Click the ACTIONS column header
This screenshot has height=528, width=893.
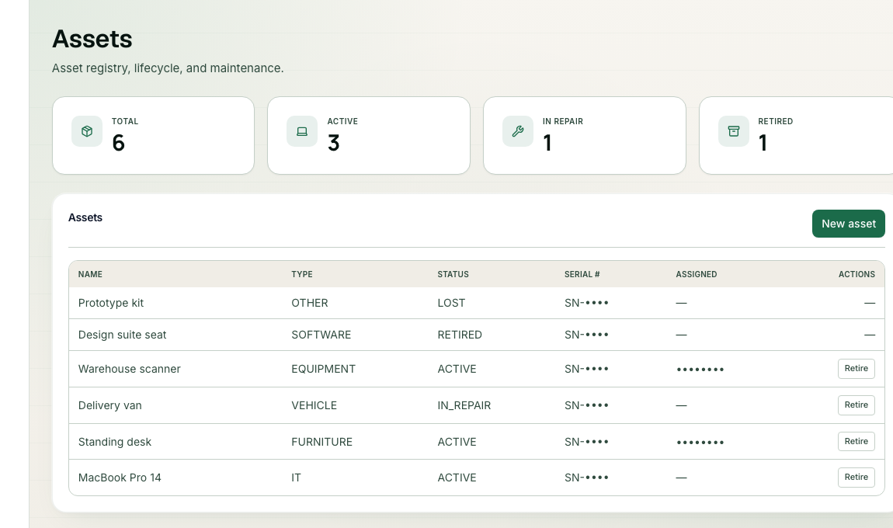click(x=857, y=275)
